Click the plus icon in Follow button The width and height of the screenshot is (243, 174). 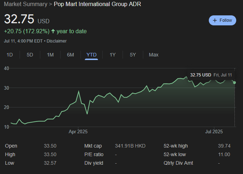215,20
